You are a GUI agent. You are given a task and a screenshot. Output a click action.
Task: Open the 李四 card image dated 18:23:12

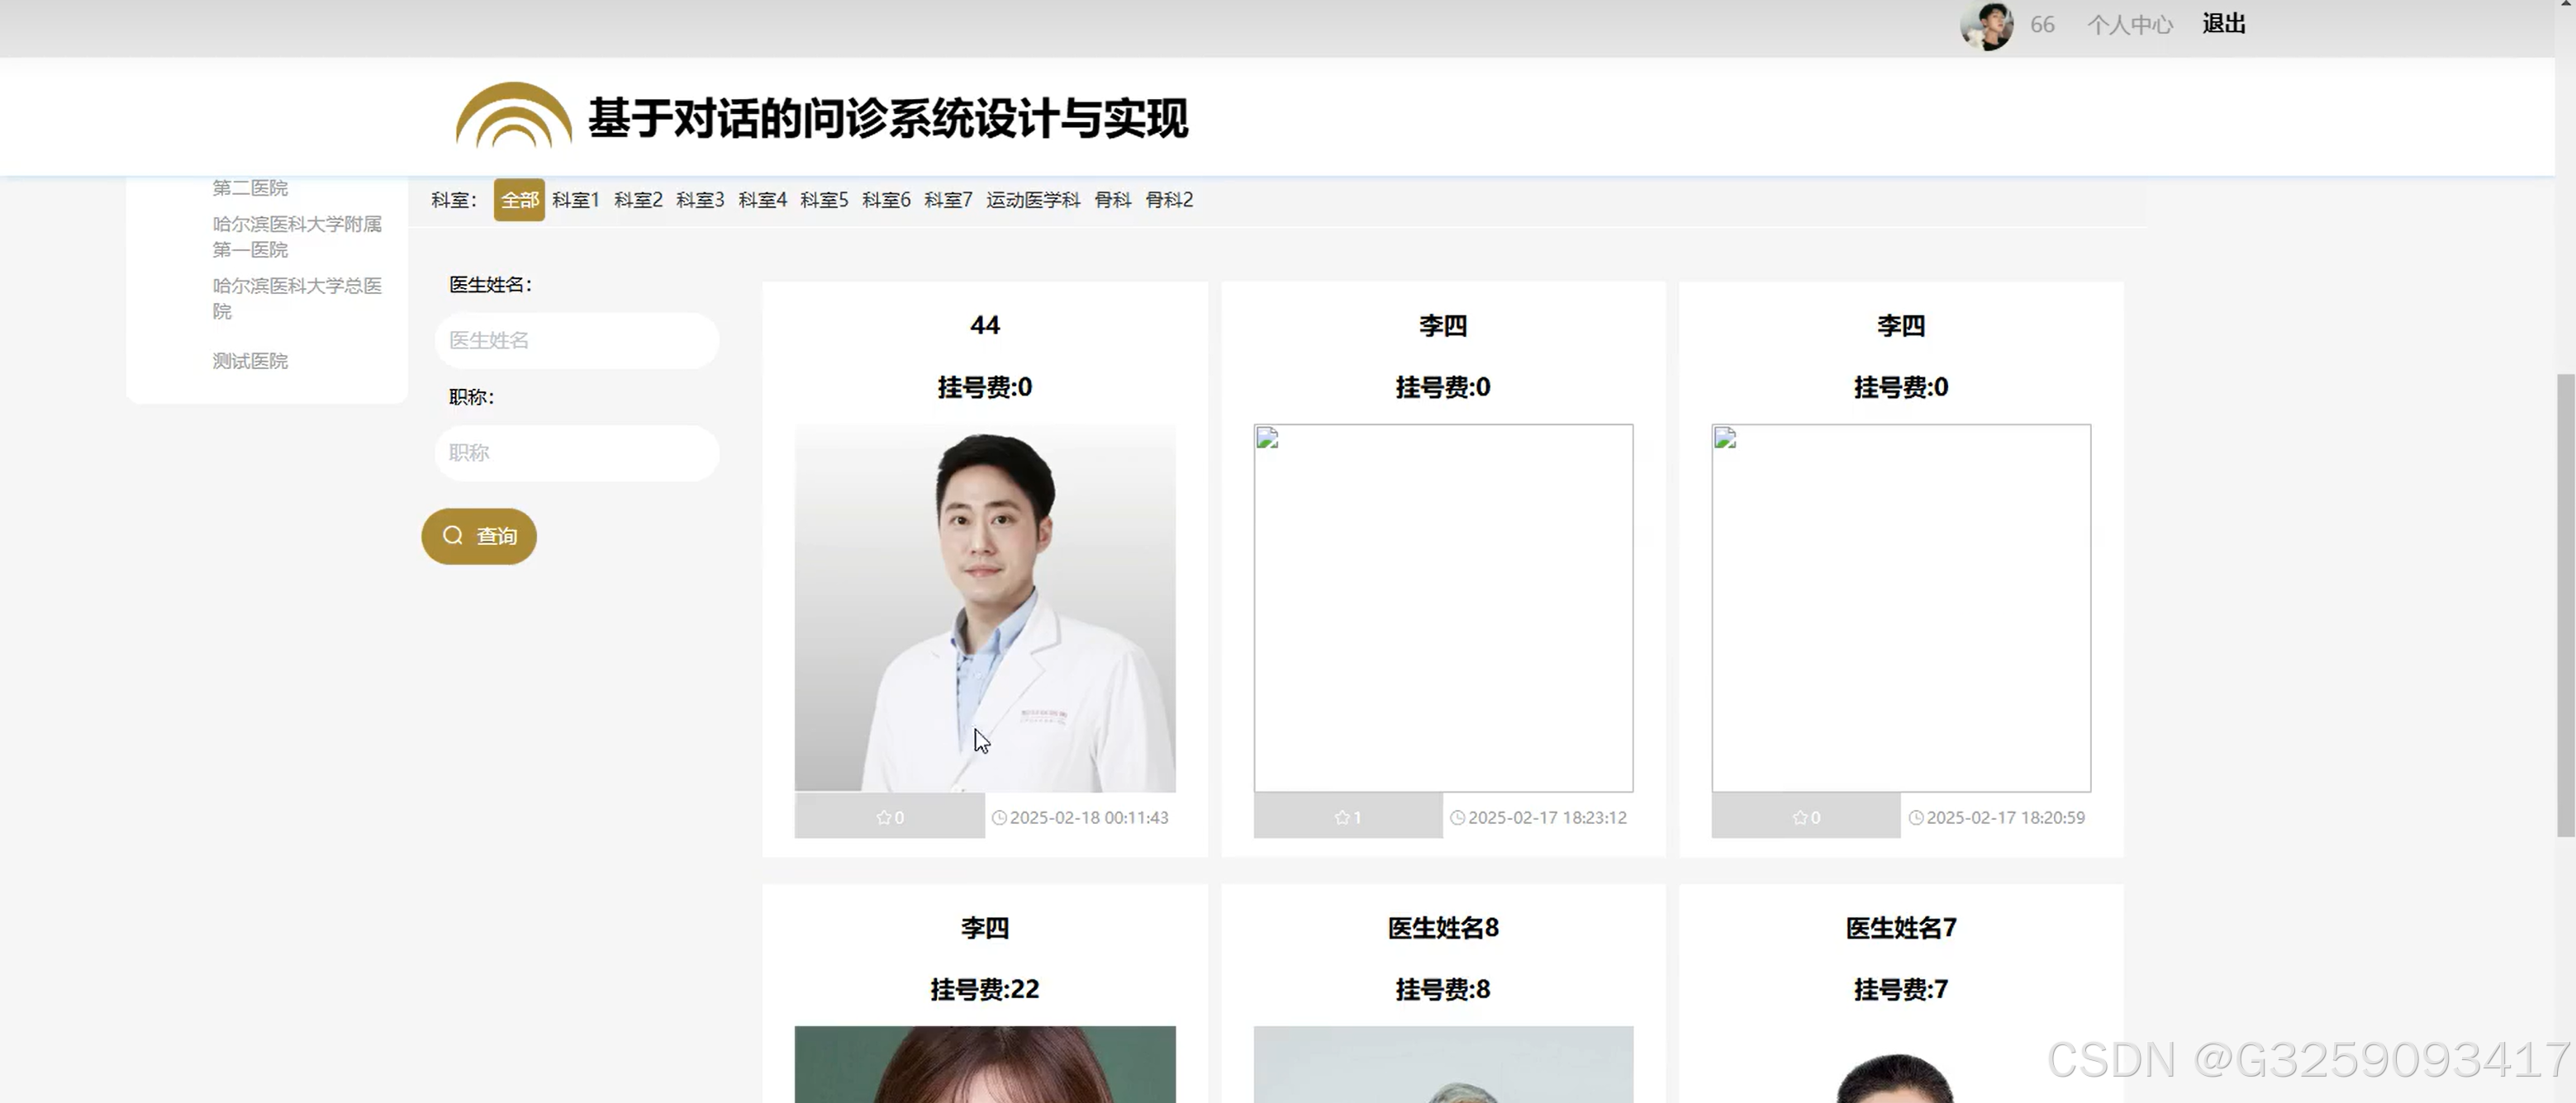(1443, 608)
